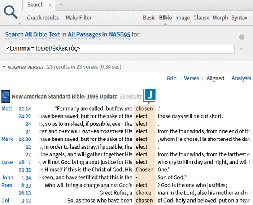Open the search help question mark icon
The width and height of the screenshot is (253, 205).
pos(242,37)
